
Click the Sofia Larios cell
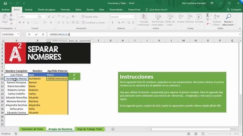(16, 109)
